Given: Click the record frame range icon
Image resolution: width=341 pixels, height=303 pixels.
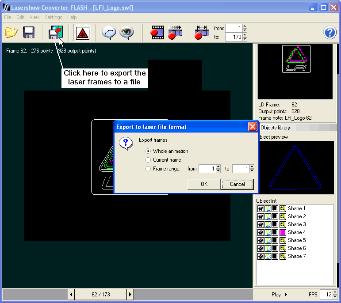Looking at the screenshot, I should click(202, 33).
